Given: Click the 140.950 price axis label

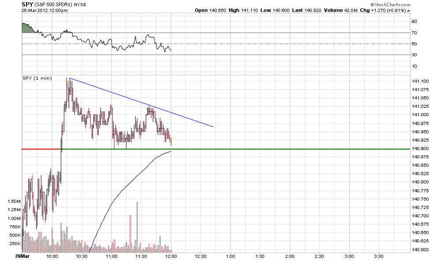Looking at the screenshot, I should (420, 132).
